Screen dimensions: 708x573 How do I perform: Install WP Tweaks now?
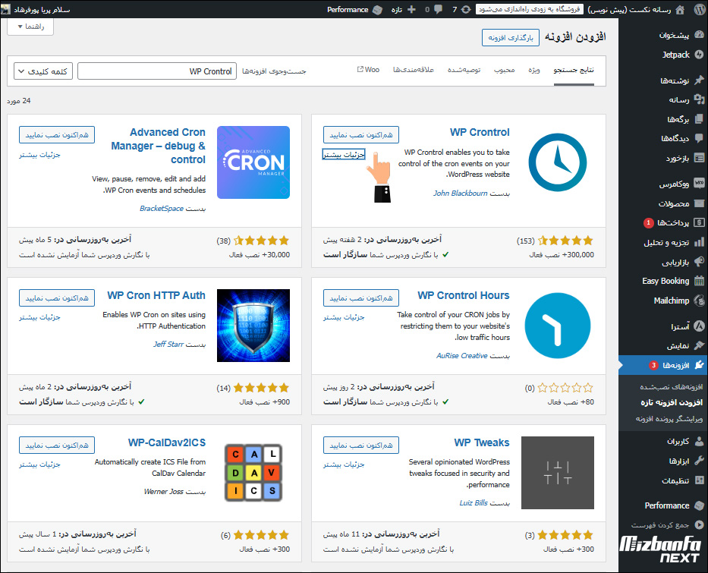point(361,445)
